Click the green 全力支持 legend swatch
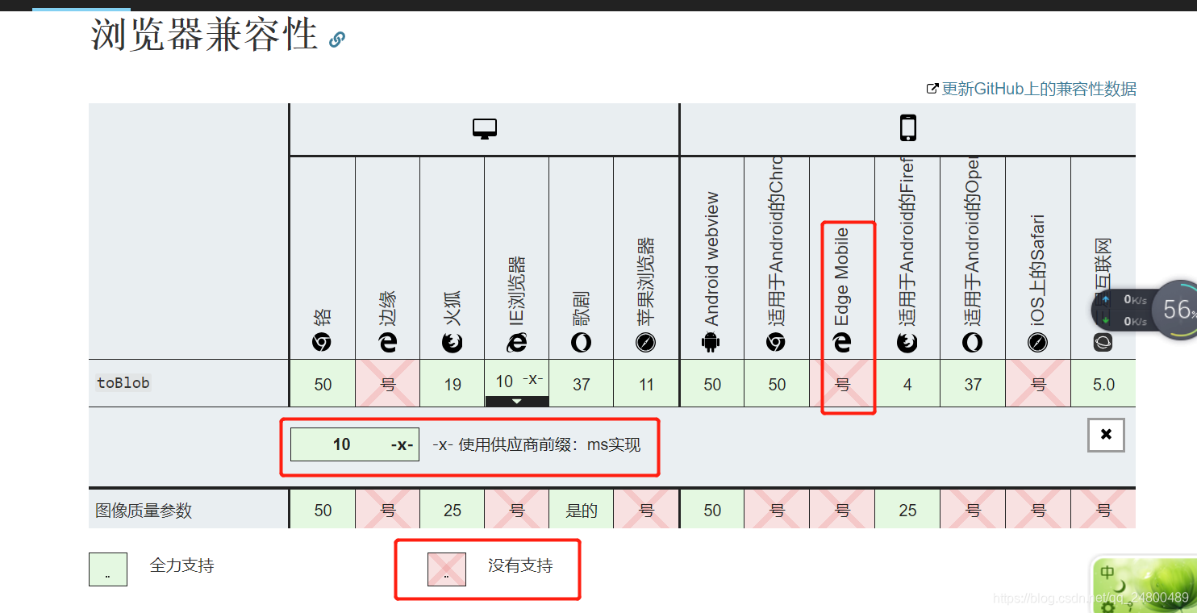This screenshot has height=613, width=1197. tap(108, 569)
